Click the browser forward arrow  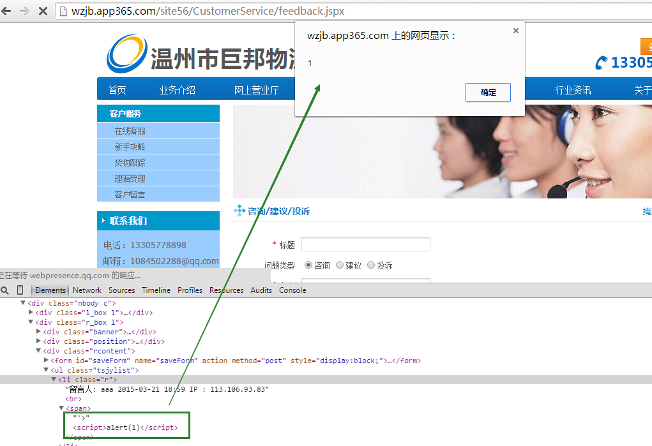24,11
